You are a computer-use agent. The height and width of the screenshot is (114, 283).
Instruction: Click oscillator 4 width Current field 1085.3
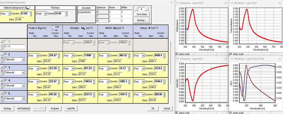(124, 82)
